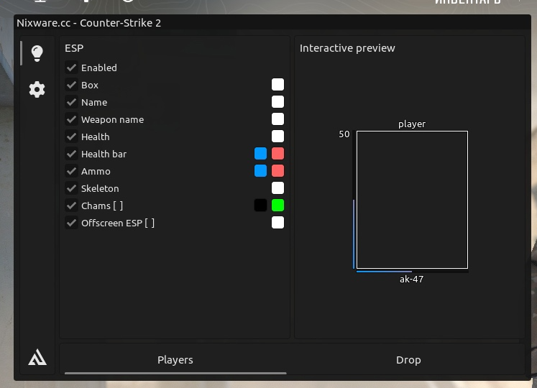
Task: Pick the Health bar red color
Action: point(277,154)
